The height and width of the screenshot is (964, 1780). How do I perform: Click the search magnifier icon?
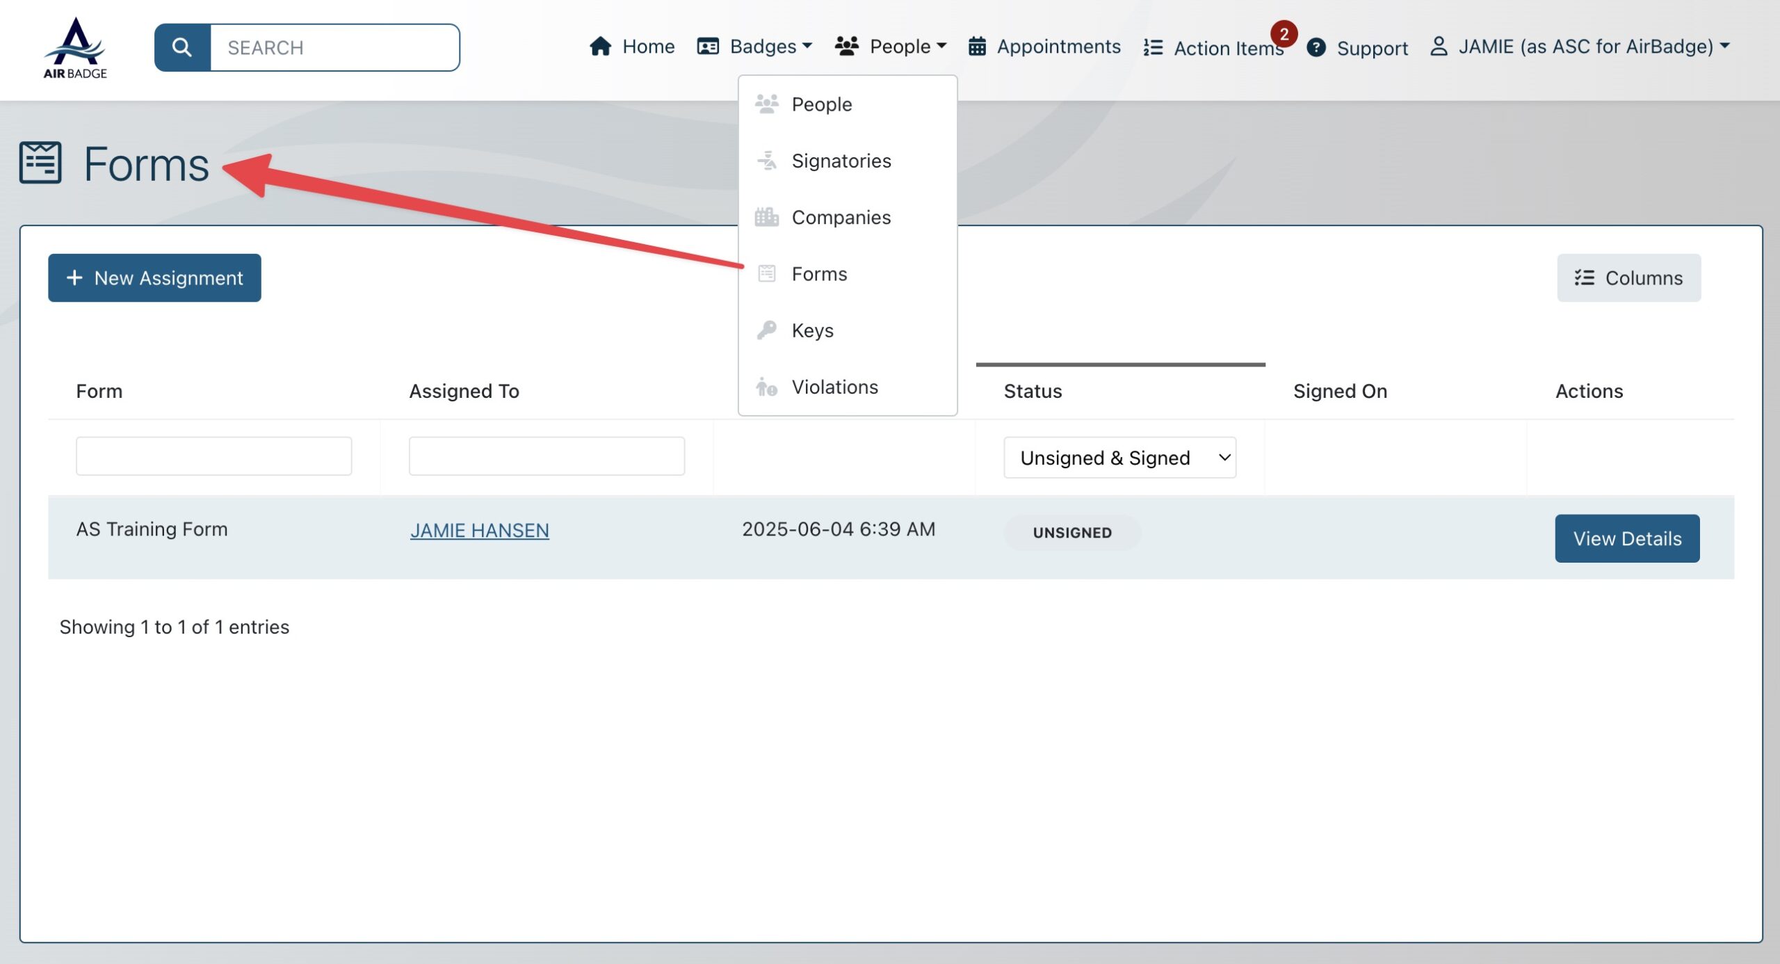click(x=182, y=47)
